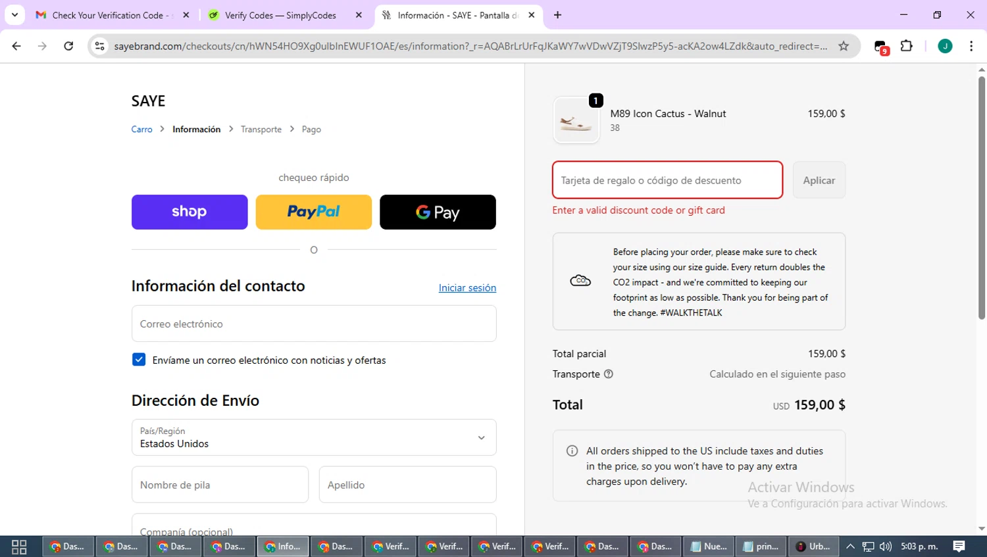Image resolution: width=987 pixels, height=557 pixels.
Task: Click the 'M89 Icon Cactus - Walnut' product name
Action: pyautogui.click(x=668, y=114)
